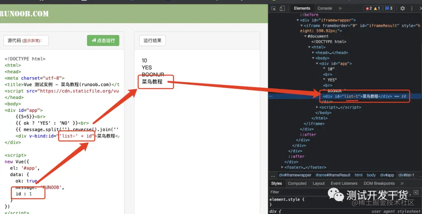
Task: Collapse the div id="app" node
Action: [x=317, y=64]
